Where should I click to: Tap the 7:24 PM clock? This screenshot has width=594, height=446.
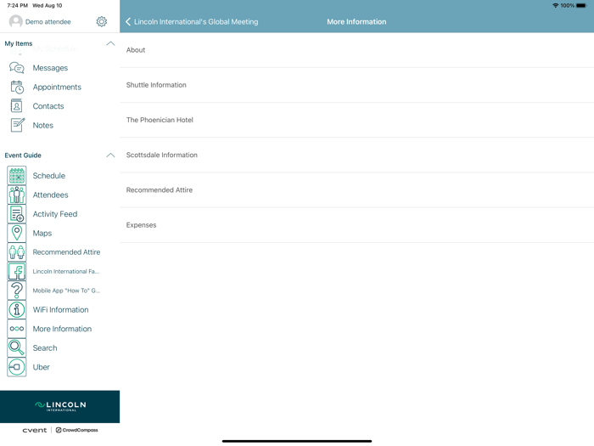click(18, 5)
